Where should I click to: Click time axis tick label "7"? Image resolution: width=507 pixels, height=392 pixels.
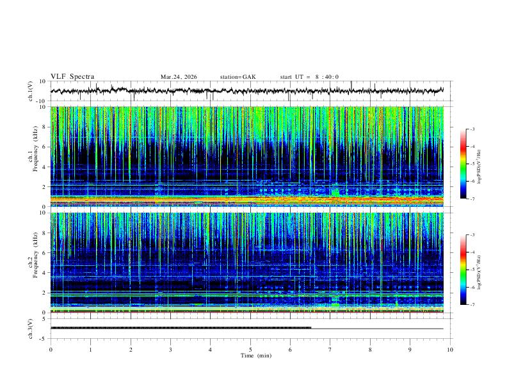point(330,350)
